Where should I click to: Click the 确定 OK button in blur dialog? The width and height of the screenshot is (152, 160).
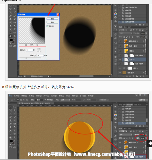point(52,19)
